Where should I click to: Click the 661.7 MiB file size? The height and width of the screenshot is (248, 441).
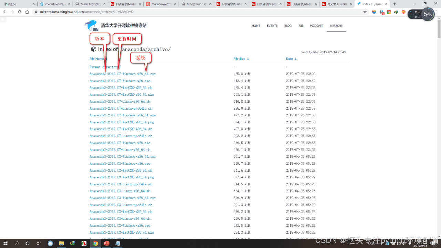pos(242,157)
